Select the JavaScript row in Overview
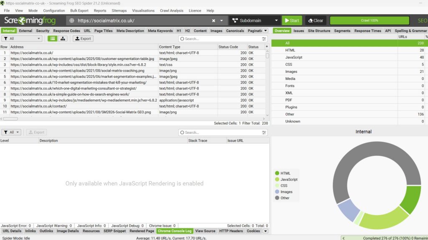 pyautogui.click(x=294, y=57)
